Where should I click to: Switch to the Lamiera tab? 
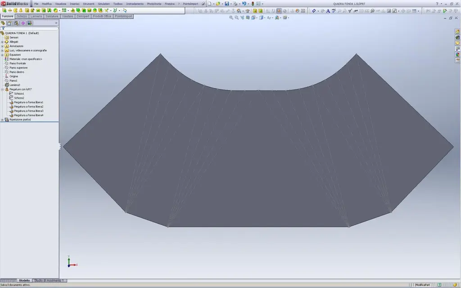pos(36,17)
